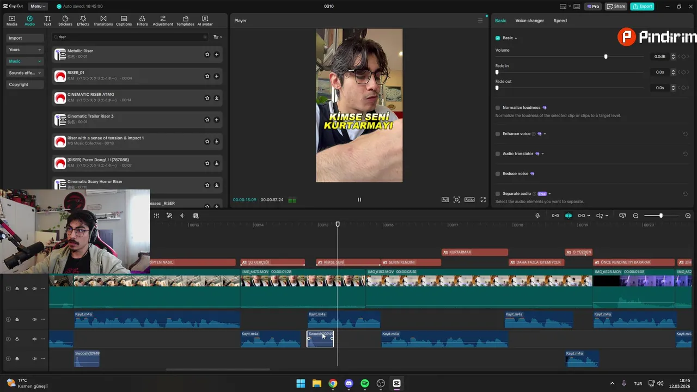Click the Export button
697x392 pixels.
[x=642, y=7]
